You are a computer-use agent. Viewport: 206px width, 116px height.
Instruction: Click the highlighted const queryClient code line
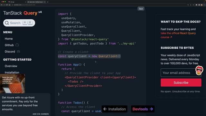89,56
